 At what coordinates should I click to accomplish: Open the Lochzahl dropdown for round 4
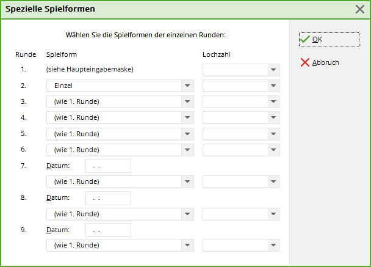click(x=273, y=118)
